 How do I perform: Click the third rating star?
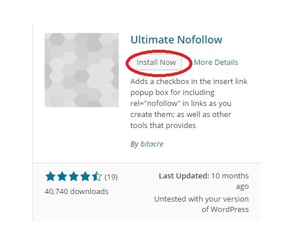(74, 177)
